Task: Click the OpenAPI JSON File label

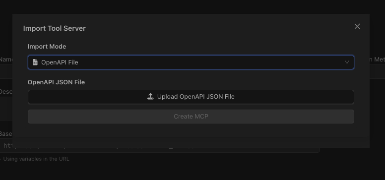Action: (x=56, y=82)
